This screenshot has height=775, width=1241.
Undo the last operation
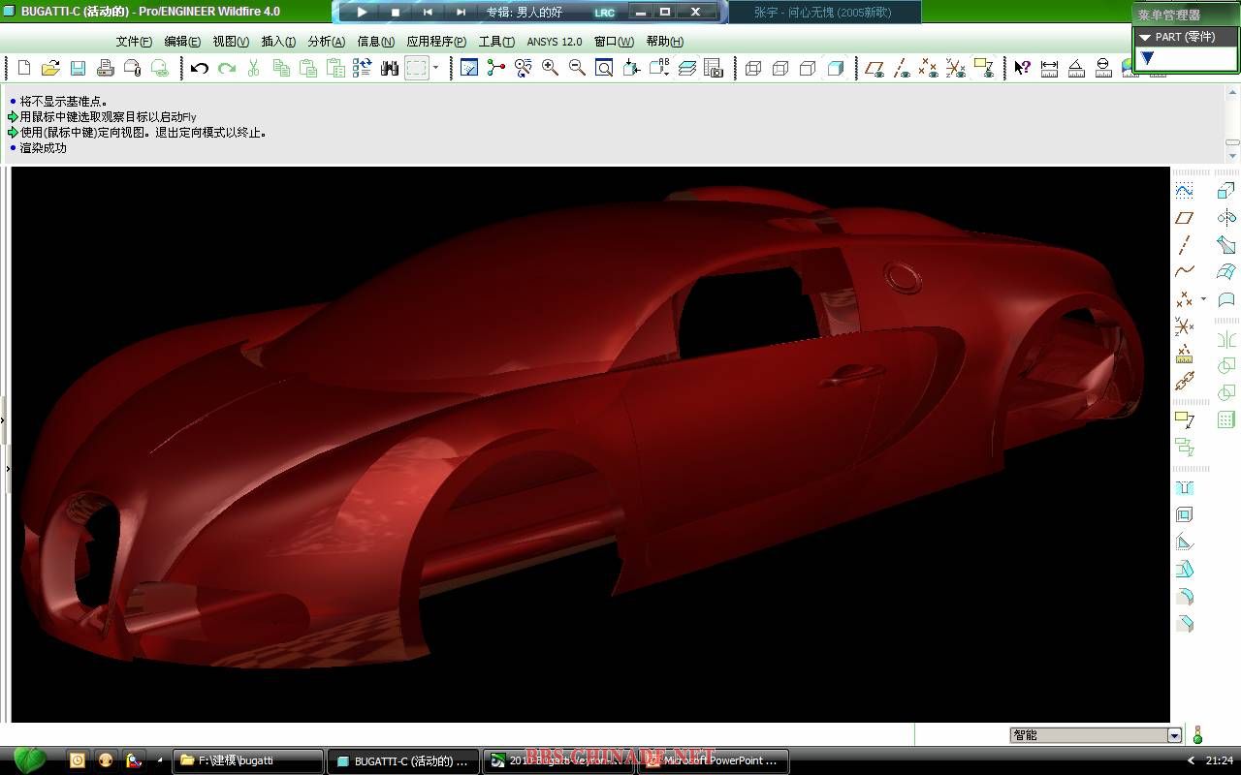coord(200,68)
